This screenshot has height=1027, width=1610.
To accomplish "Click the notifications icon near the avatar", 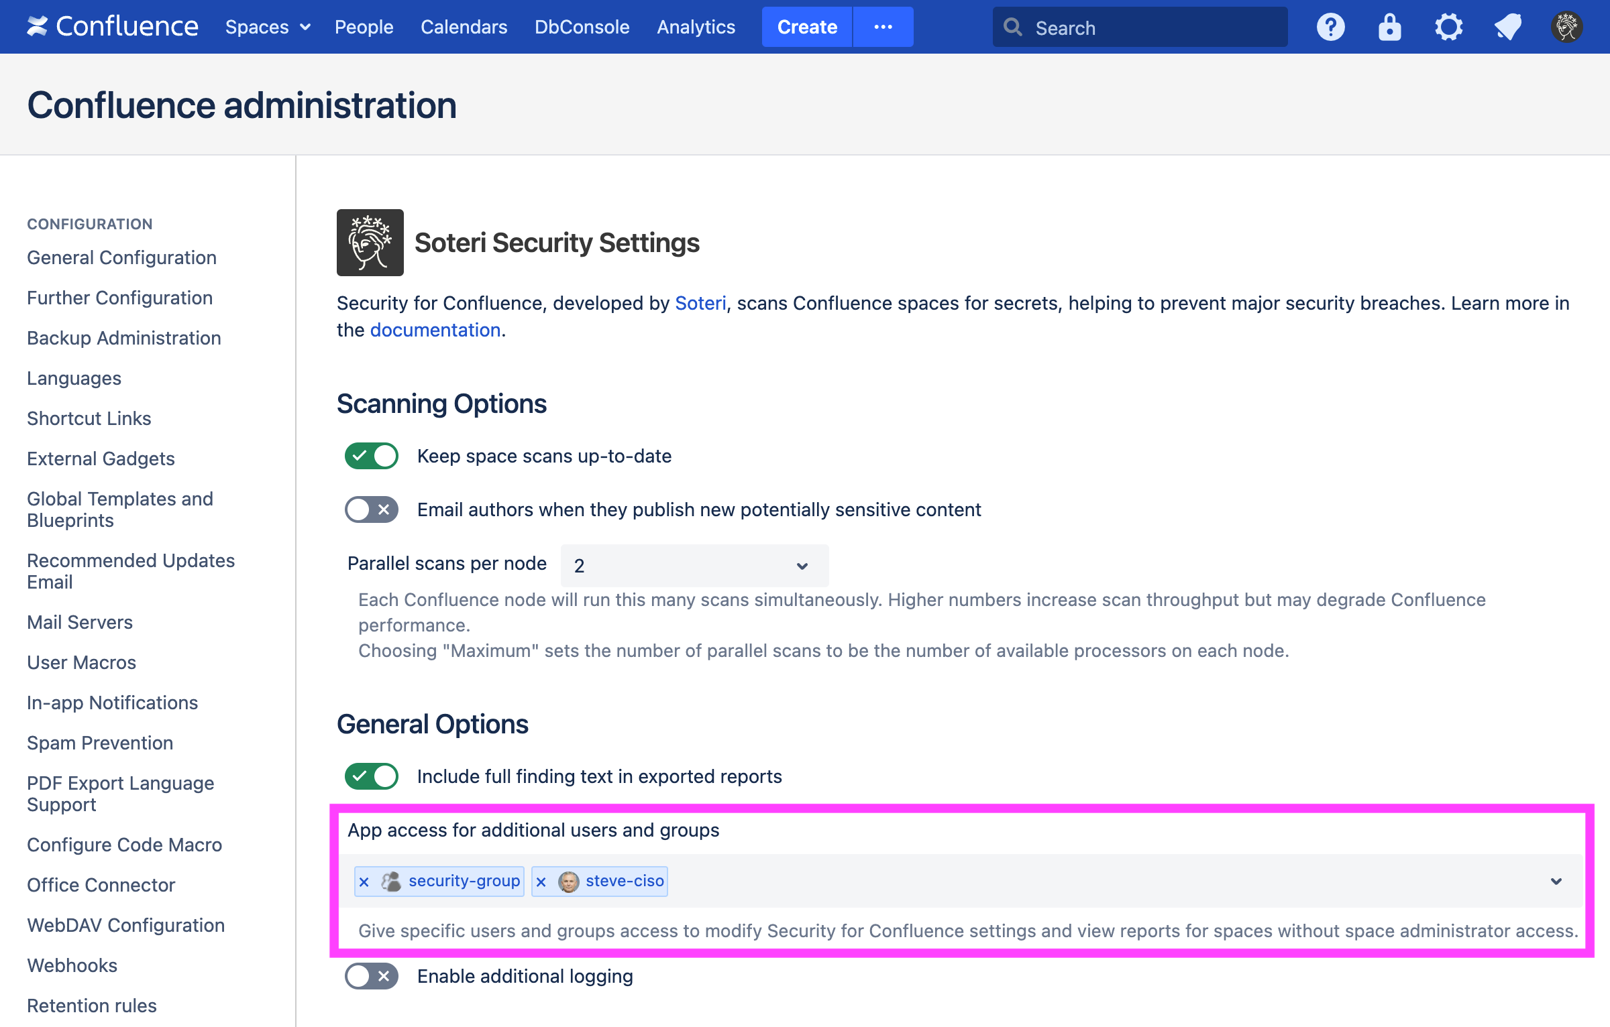I will 1507,27.
